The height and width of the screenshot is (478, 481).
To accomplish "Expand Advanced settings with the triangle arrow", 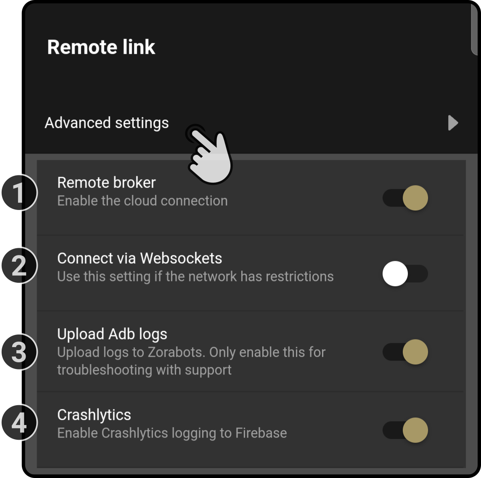I will [453, 123].
